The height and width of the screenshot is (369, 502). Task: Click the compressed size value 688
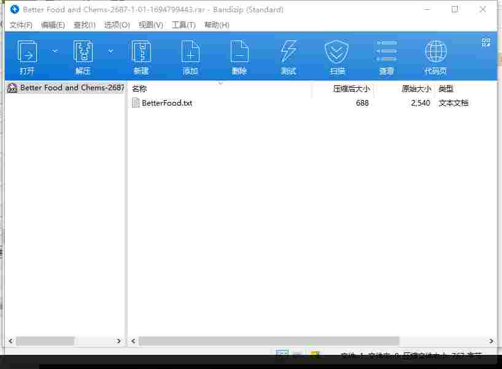(x=362, y=103)
